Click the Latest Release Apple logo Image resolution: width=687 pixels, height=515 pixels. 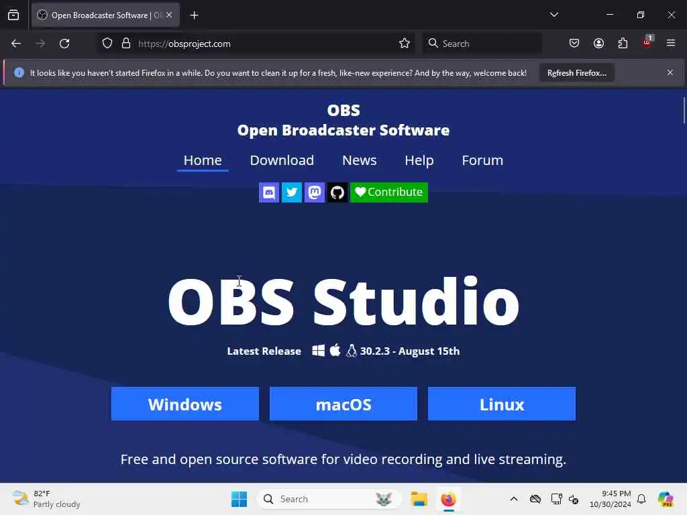click(335, 350)
